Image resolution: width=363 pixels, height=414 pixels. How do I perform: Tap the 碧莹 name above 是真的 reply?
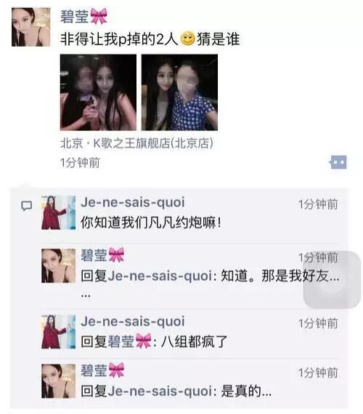(x=102, y=370)
